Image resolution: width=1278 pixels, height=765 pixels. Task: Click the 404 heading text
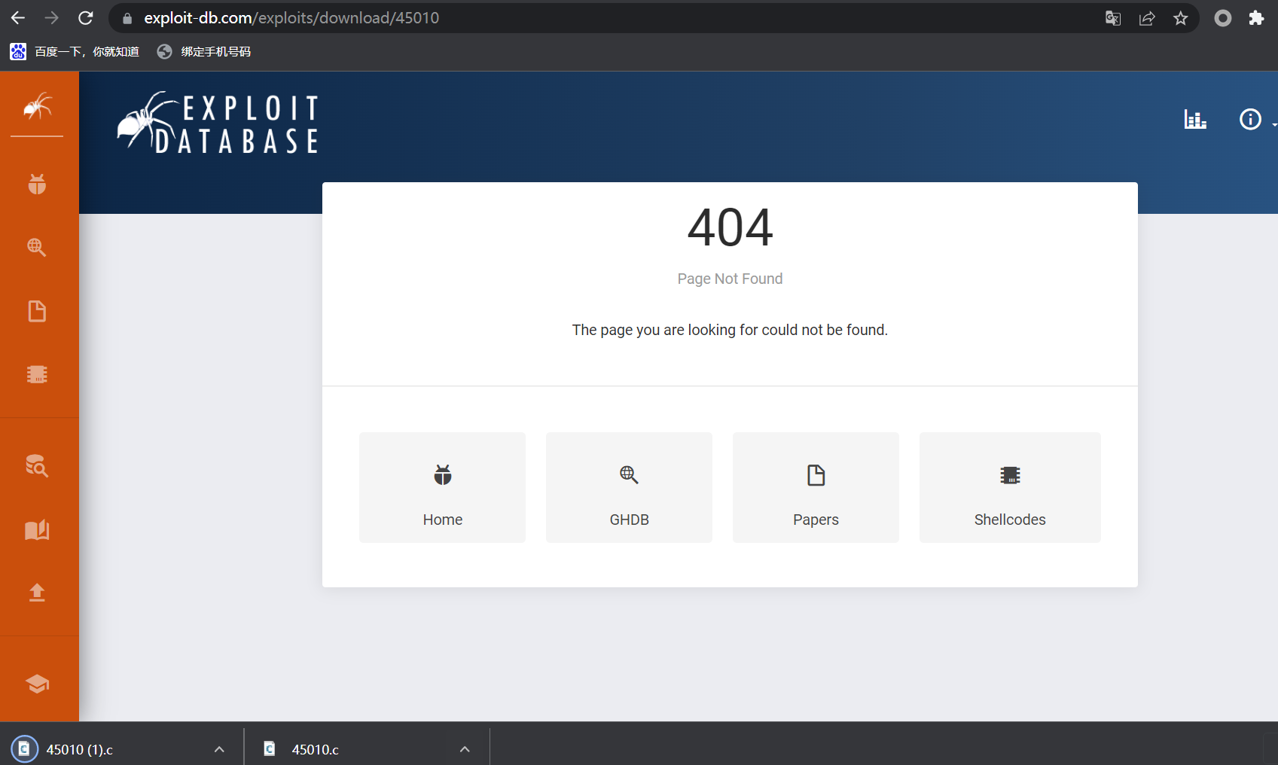[x=730, y=227]
